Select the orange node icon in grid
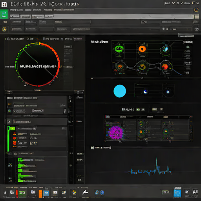Image resolution: width=201 pixels, height=201 pixels. (x=142, y=49)
